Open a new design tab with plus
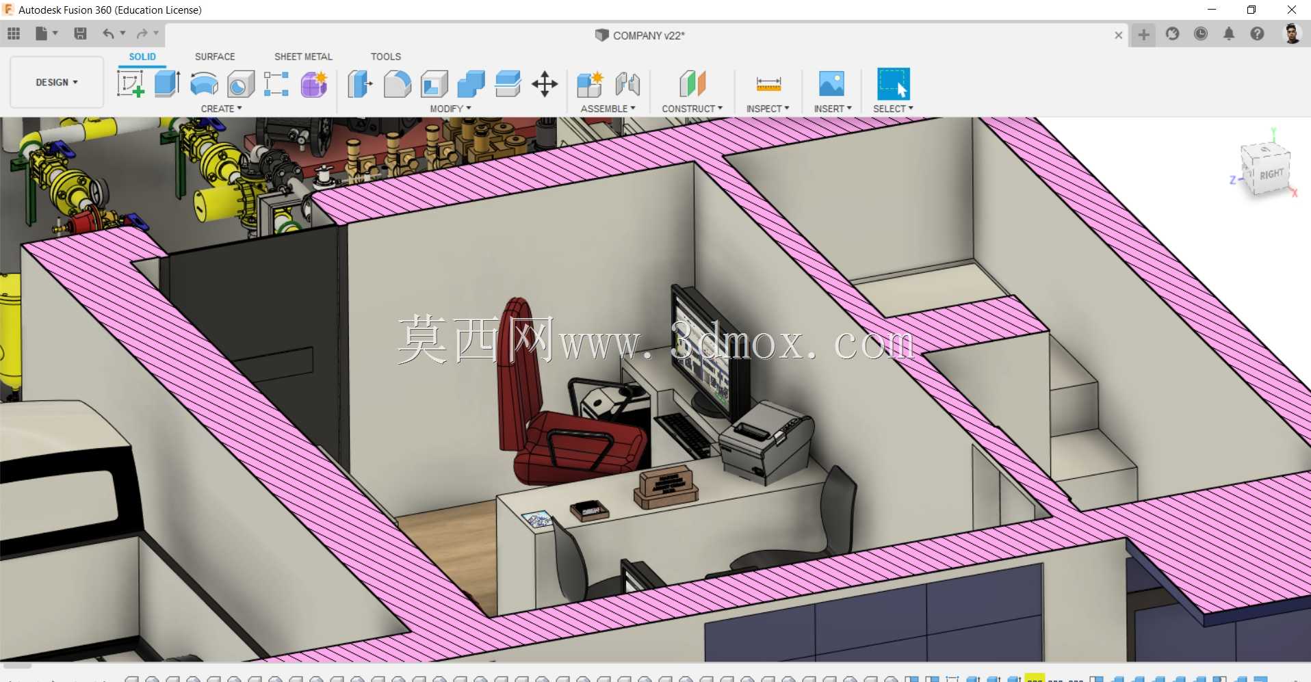Viewport: 1311px width, 682px height. point(1143,34)
